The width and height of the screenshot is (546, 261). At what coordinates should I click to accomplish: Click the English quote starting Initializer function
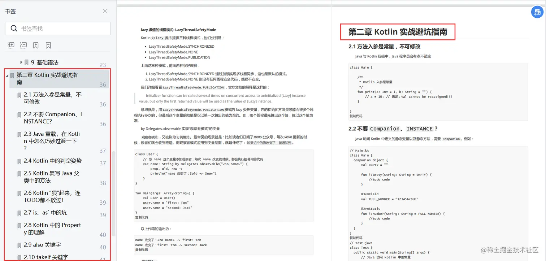coord(222,99)
